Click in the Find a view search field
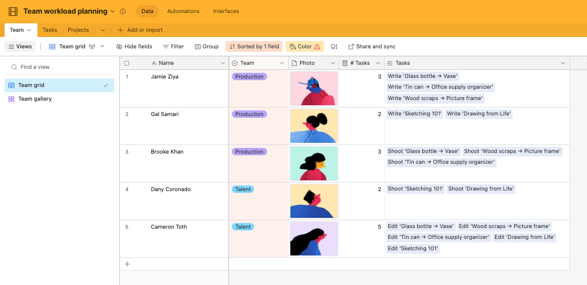 click(x=63, y=67)
